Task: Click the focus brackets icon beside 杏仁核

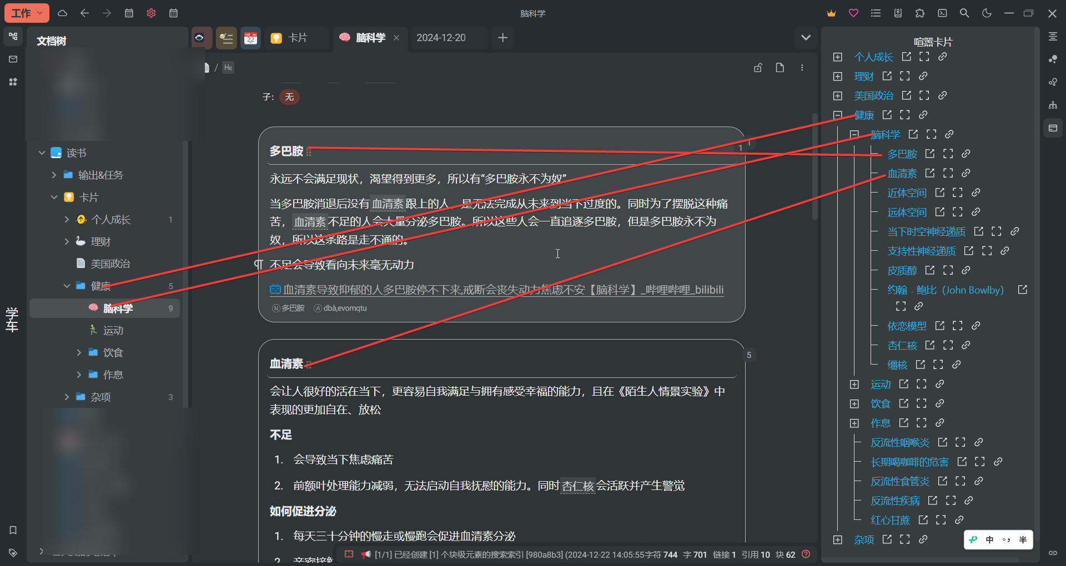Action: click(x=948, y=345)
